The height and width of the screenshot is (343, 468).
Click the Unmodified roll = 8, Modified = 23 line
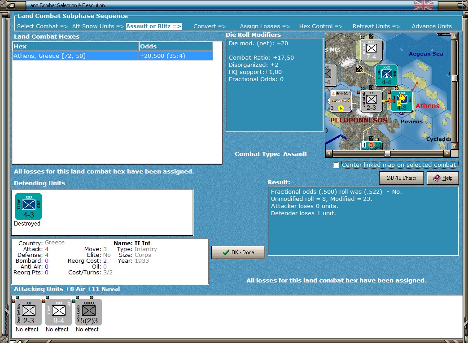321,199
